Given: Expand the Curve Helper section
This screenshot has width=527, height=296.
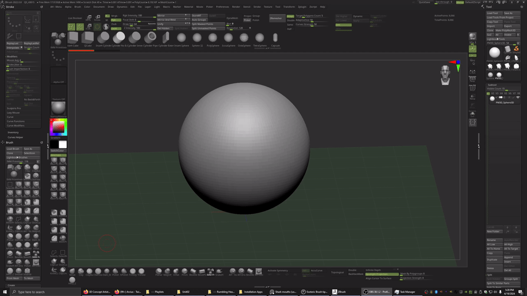Looking at the screenshot, I should tap(15, 137).
